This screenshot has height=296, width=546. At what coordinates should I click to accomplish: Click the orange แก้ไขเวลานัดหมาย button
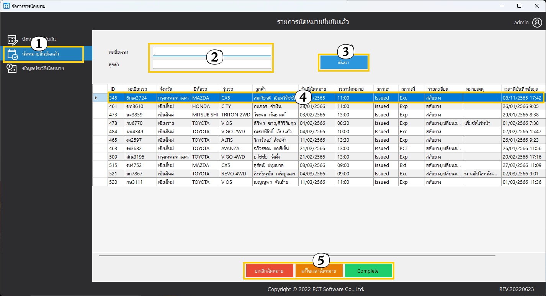pyautogui.click(x=319, y=271)
